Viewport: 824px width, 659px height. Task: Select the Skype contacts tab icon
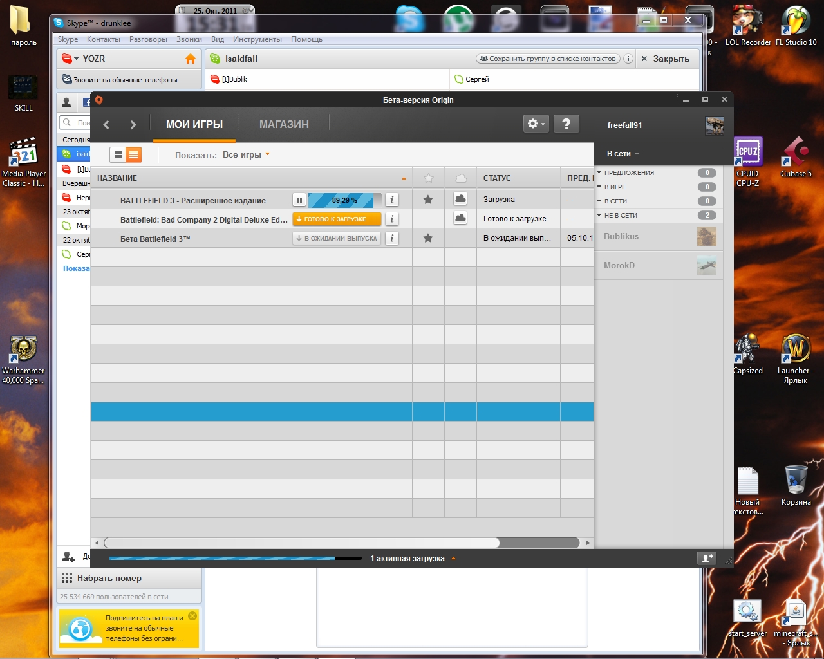[x=66, y=102]
